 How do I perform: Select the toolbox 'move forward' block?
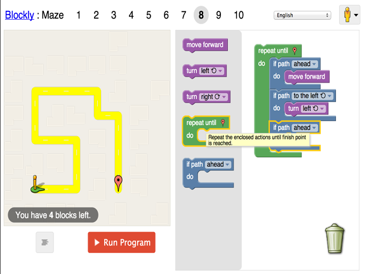pos(205,45)
